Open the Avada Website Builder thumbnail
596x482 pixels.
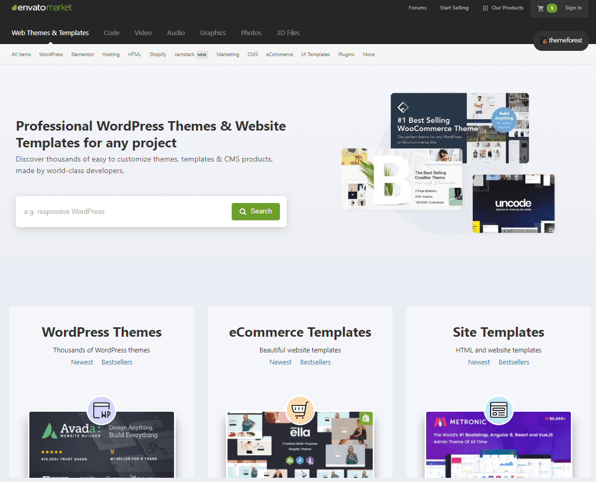(102, 445)
